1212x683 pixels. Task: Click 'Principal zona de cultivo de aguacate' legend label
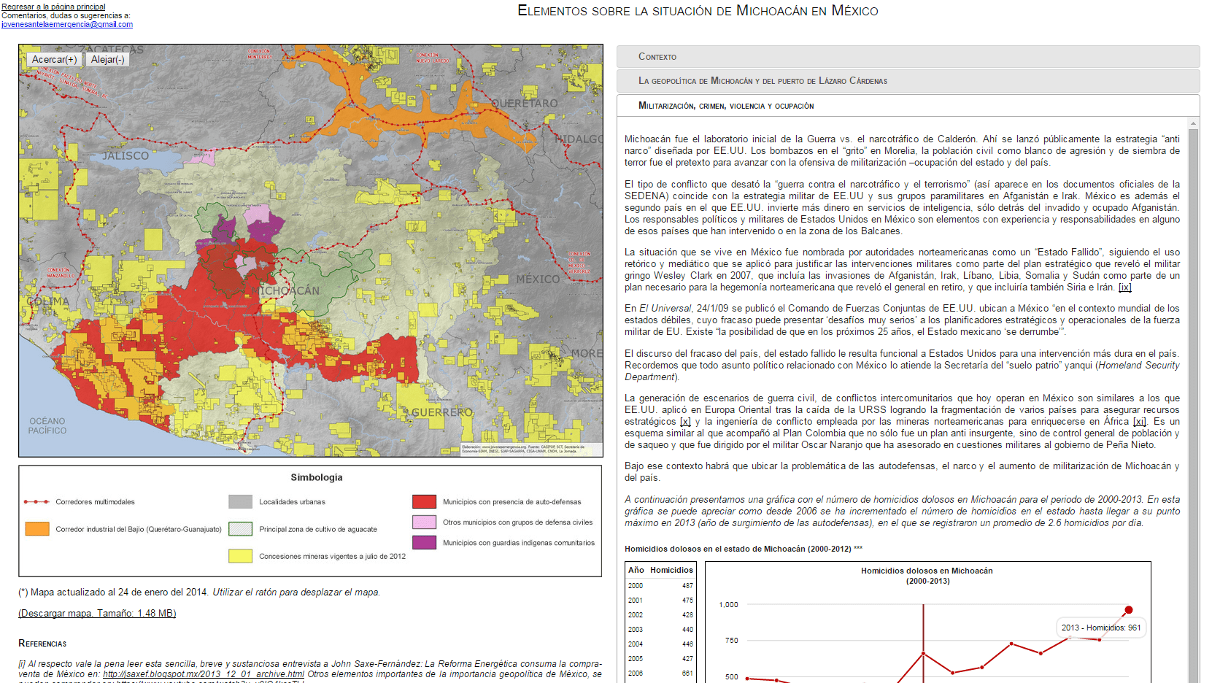coord(318,529)
